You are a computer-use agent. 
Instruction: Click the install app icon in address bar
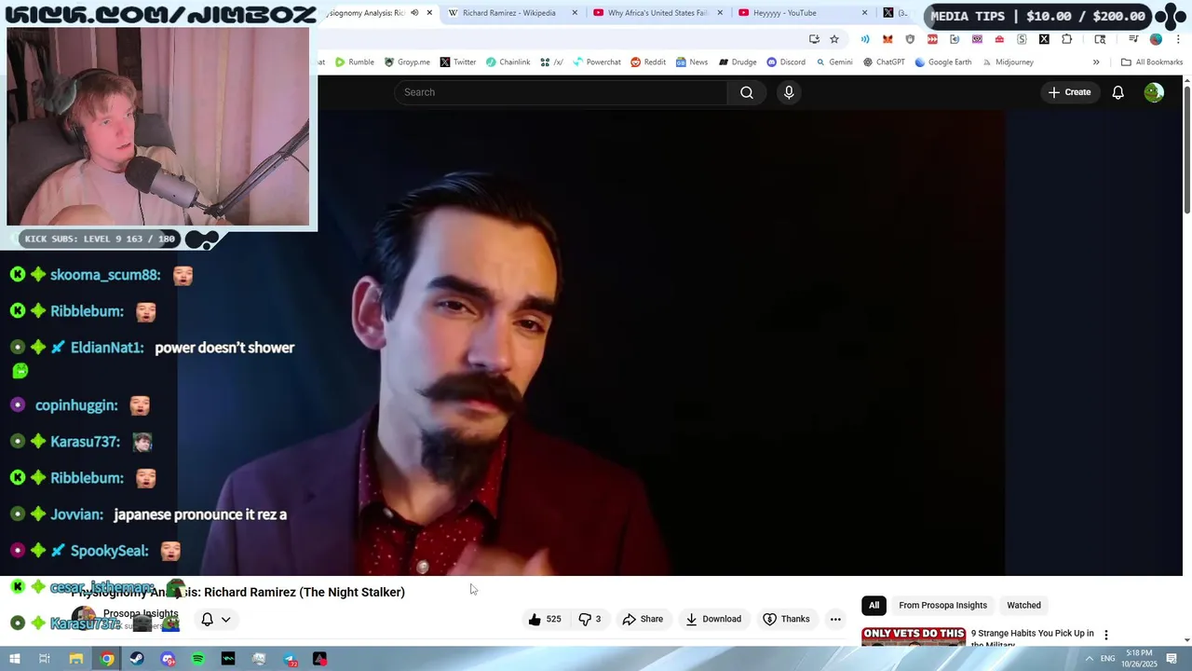click(814, 39)
